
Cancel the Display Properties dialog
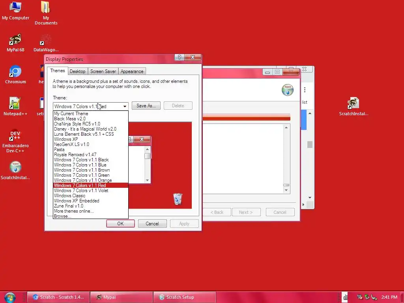pyautogui.click(x=152, y=224)
